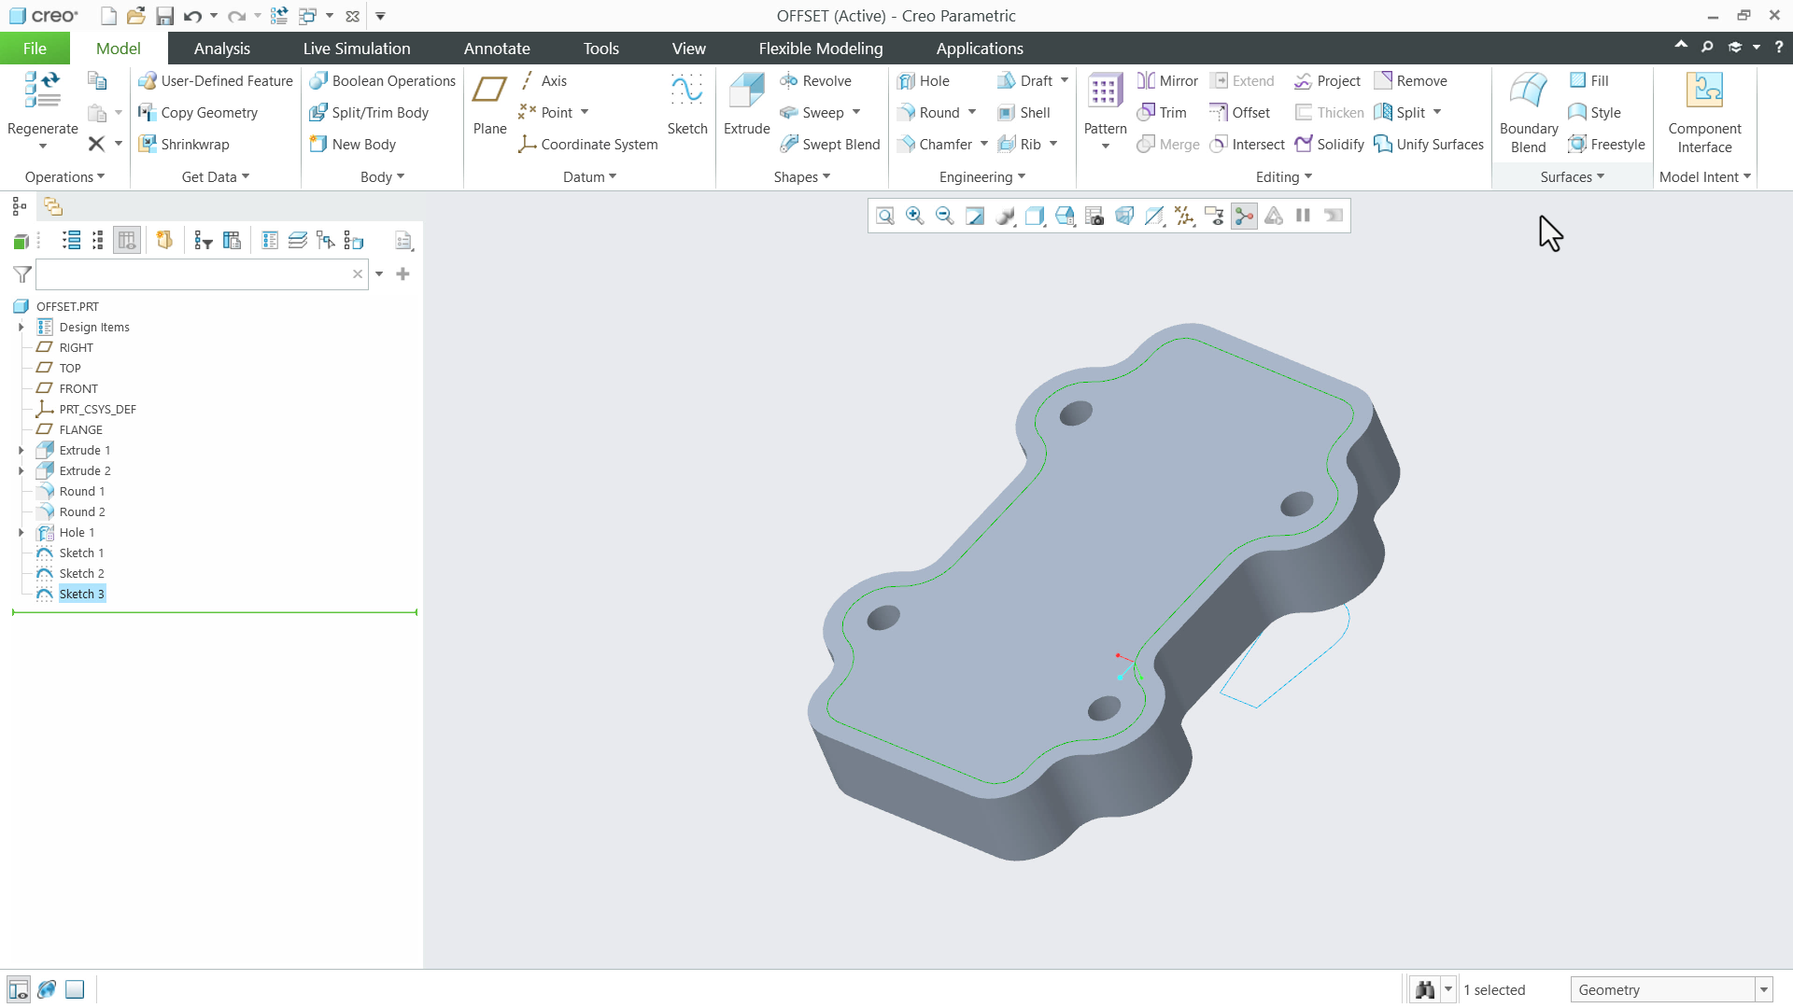This screenshot has height=1008, width=1793.
Task: Click Refit view icon in graphics toolbar
Action: [885, 216]
